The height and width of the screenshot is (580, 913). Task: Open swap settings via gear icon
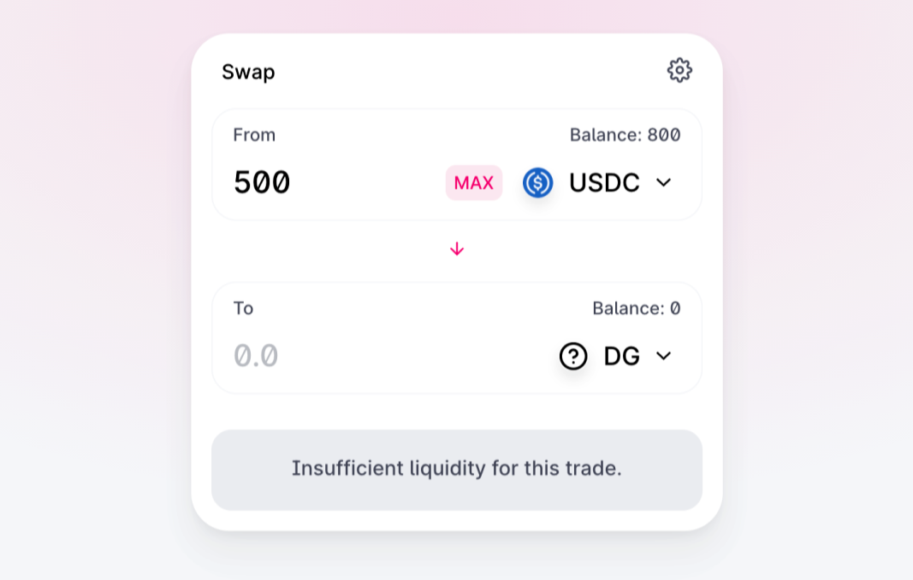679,70
